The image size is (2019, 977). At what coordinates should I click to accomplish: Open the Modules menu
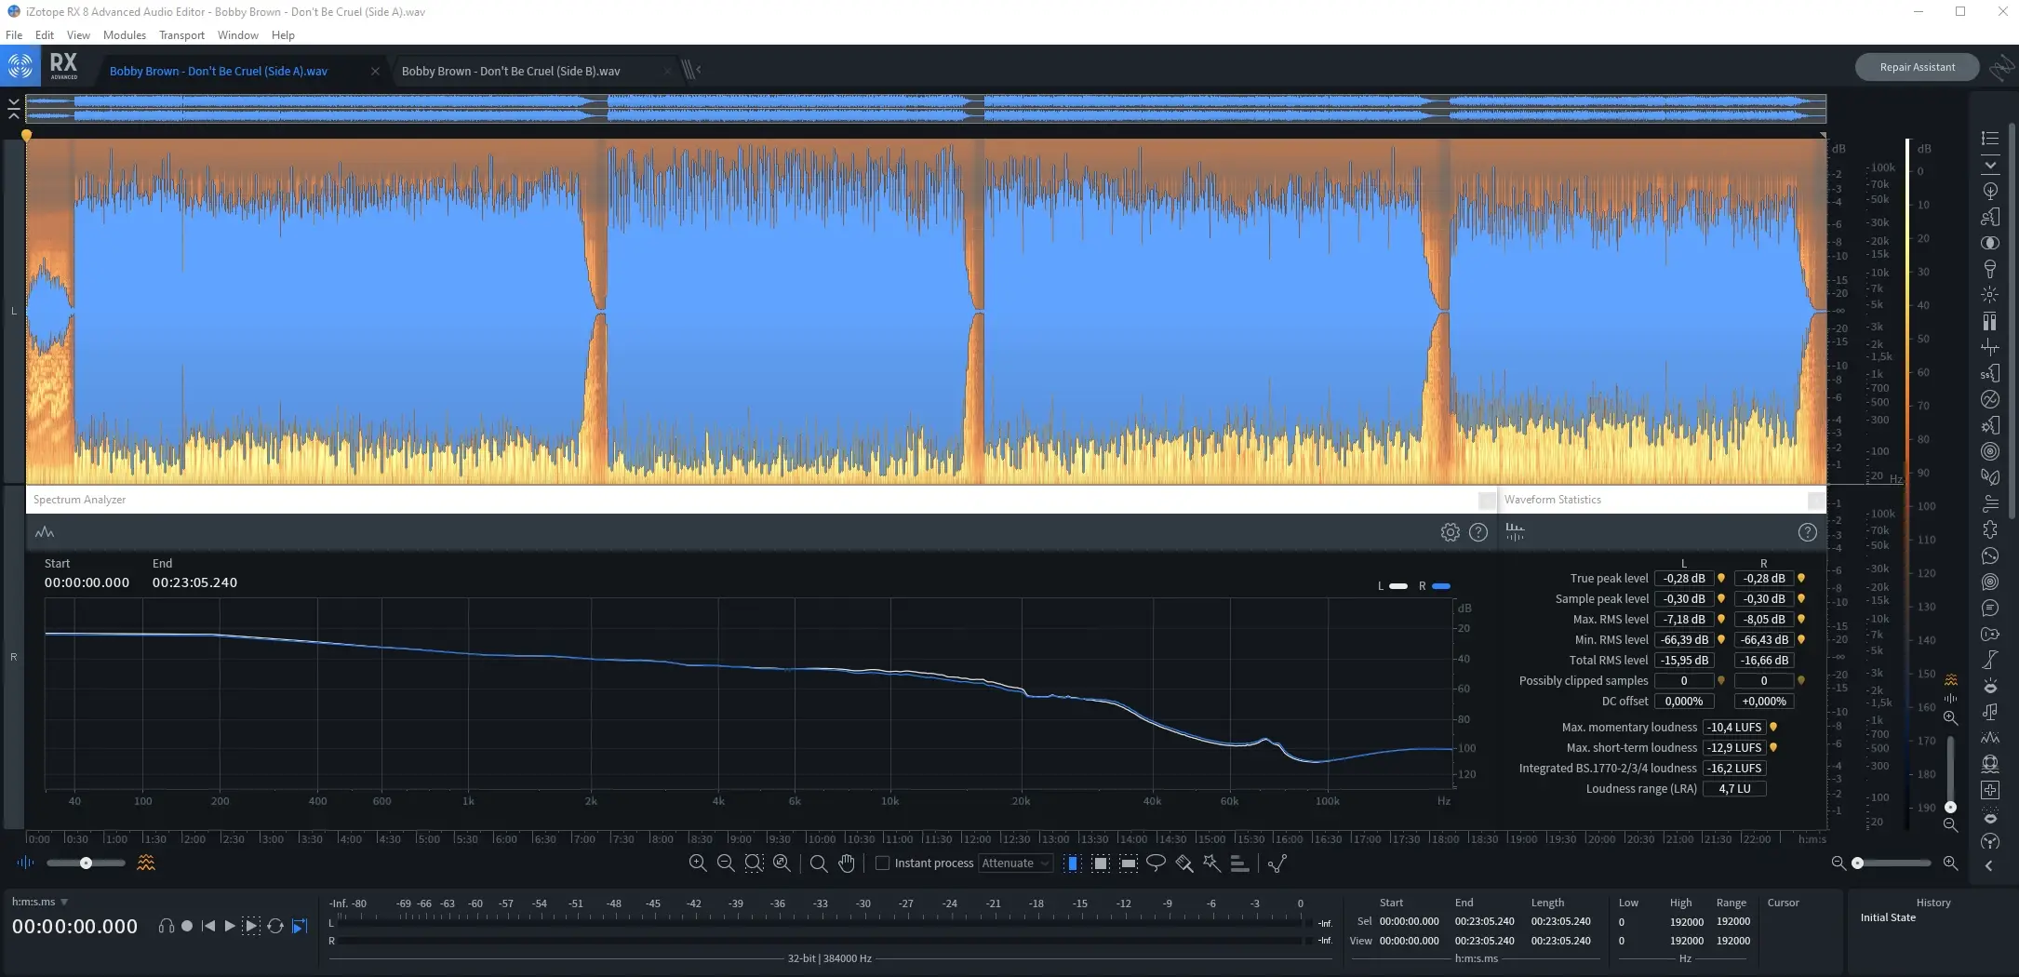coord(125,34)
